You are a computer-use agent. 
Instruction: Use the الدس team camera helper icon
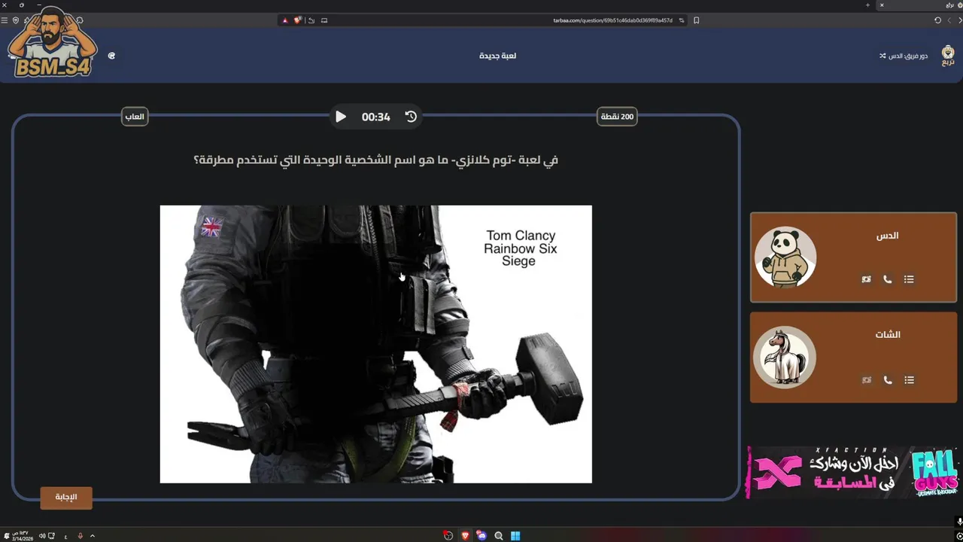pyautogui.click(x=867, y=279)
